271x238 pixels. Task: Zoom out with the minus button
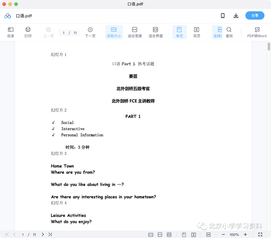223,234
